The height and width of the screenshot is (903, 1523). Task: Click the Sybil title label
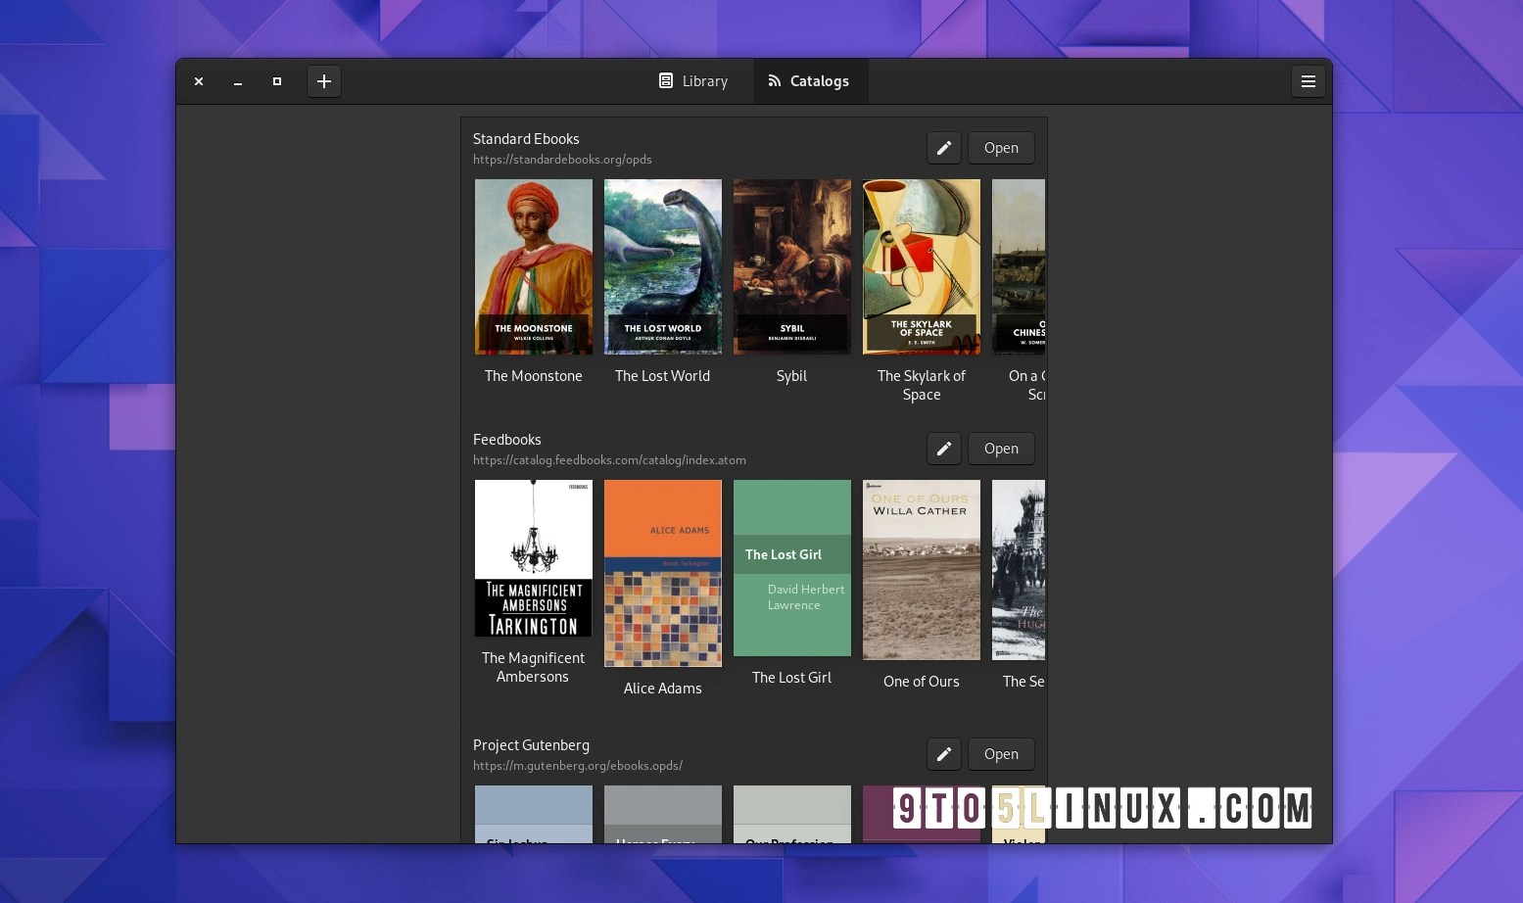[x=792, y=376]
